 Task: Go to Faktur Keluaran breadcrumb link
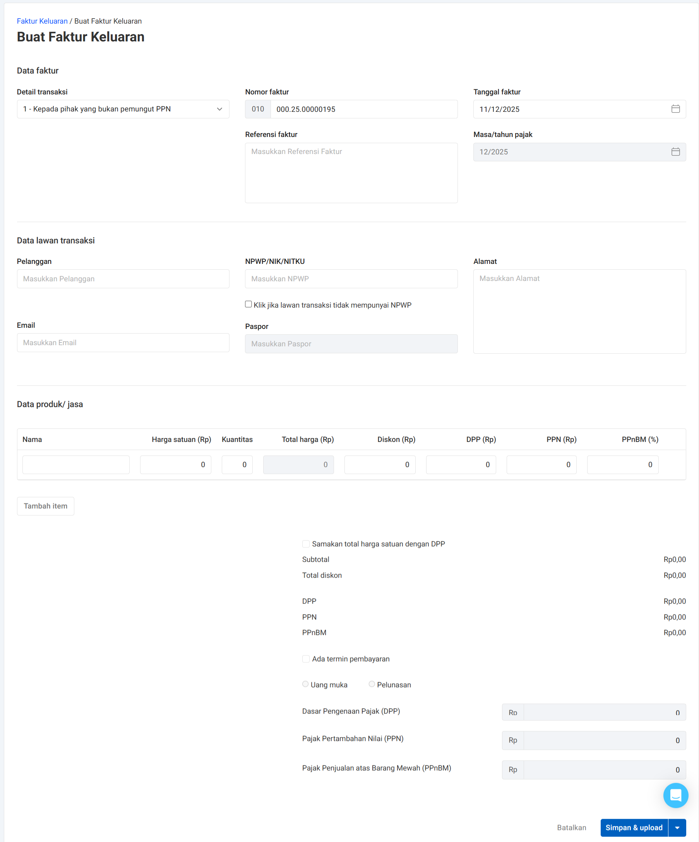42,21
